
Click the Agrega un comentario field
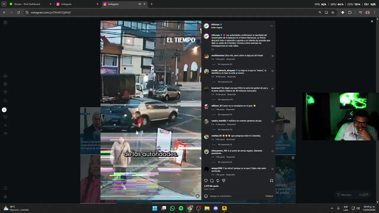[x=236, y=196]
